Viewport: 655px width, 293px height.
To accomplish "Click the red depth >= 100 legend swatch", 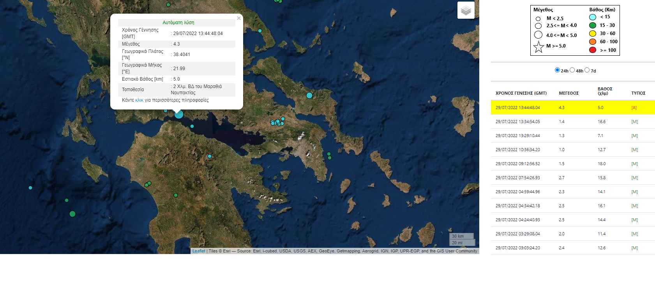I will pyautogui.click(x=593, y=50).
